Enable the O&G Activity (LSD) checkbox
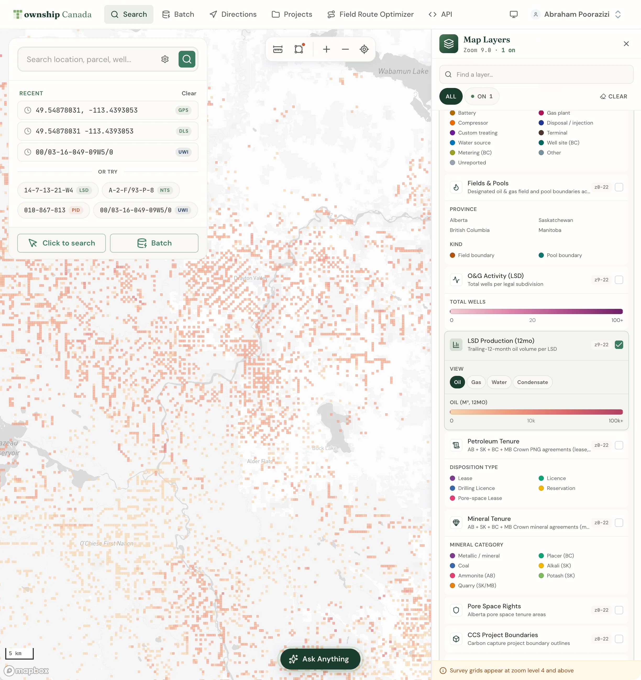The width and height of the screenshot is (641, 680). 619,280
